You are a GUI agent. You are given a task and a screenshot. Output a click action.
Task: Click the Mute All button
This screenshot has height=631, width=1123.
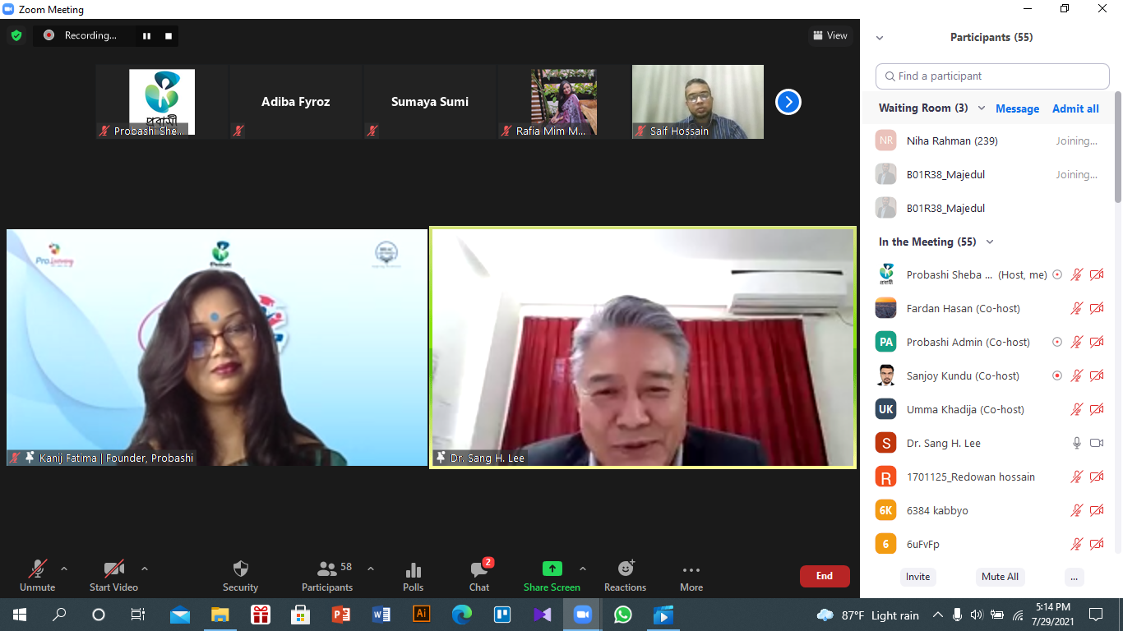pyautogui.click(x=1000, y=577)
